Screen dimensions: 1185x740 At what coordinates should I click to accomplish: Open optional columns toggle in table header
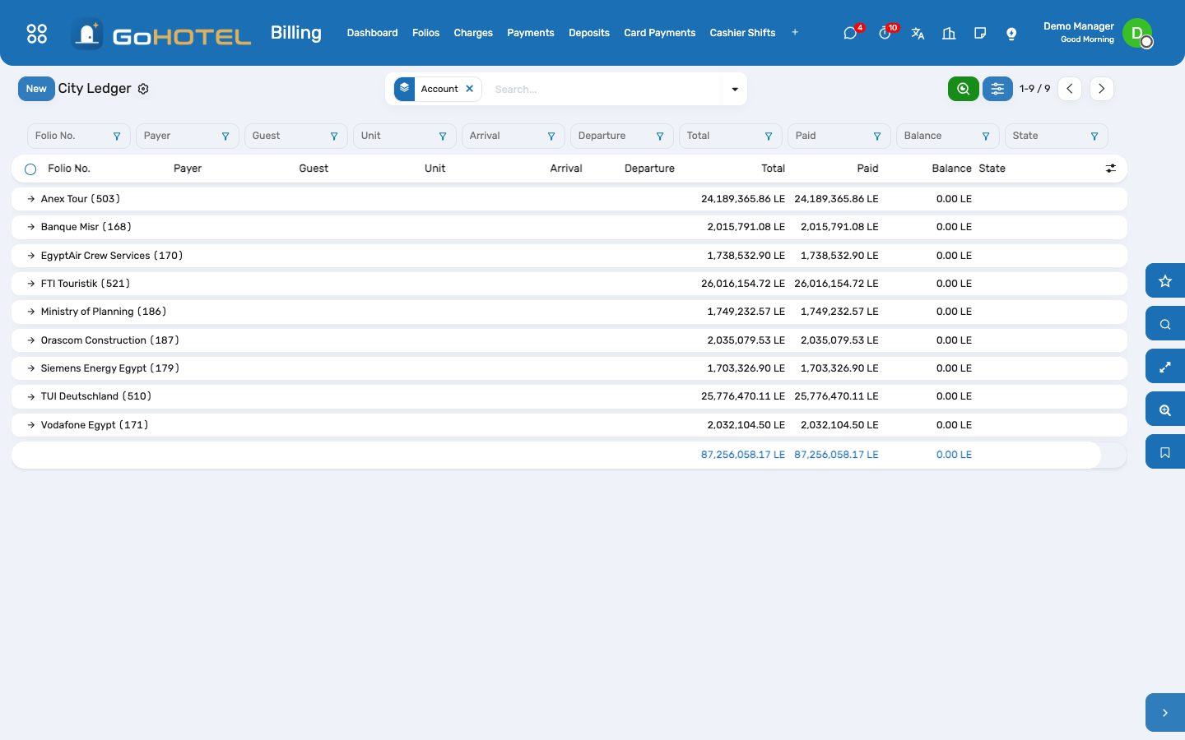pos(1111,169)
